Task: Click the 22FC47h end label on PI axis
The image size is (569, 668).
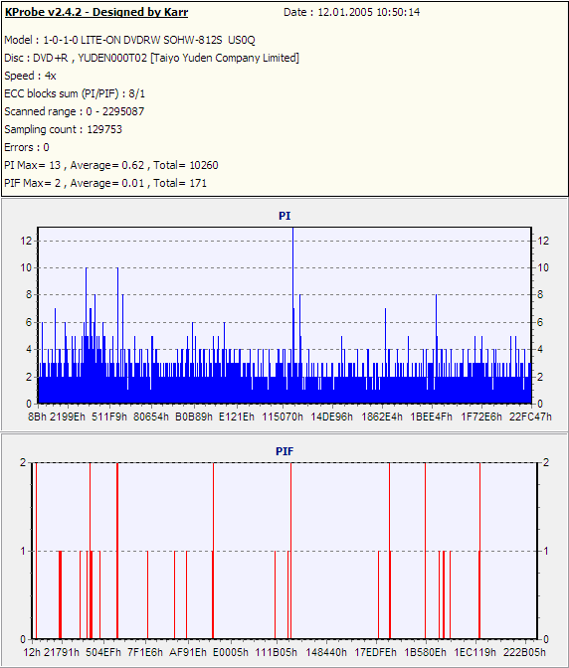Action: coord(530,417)
